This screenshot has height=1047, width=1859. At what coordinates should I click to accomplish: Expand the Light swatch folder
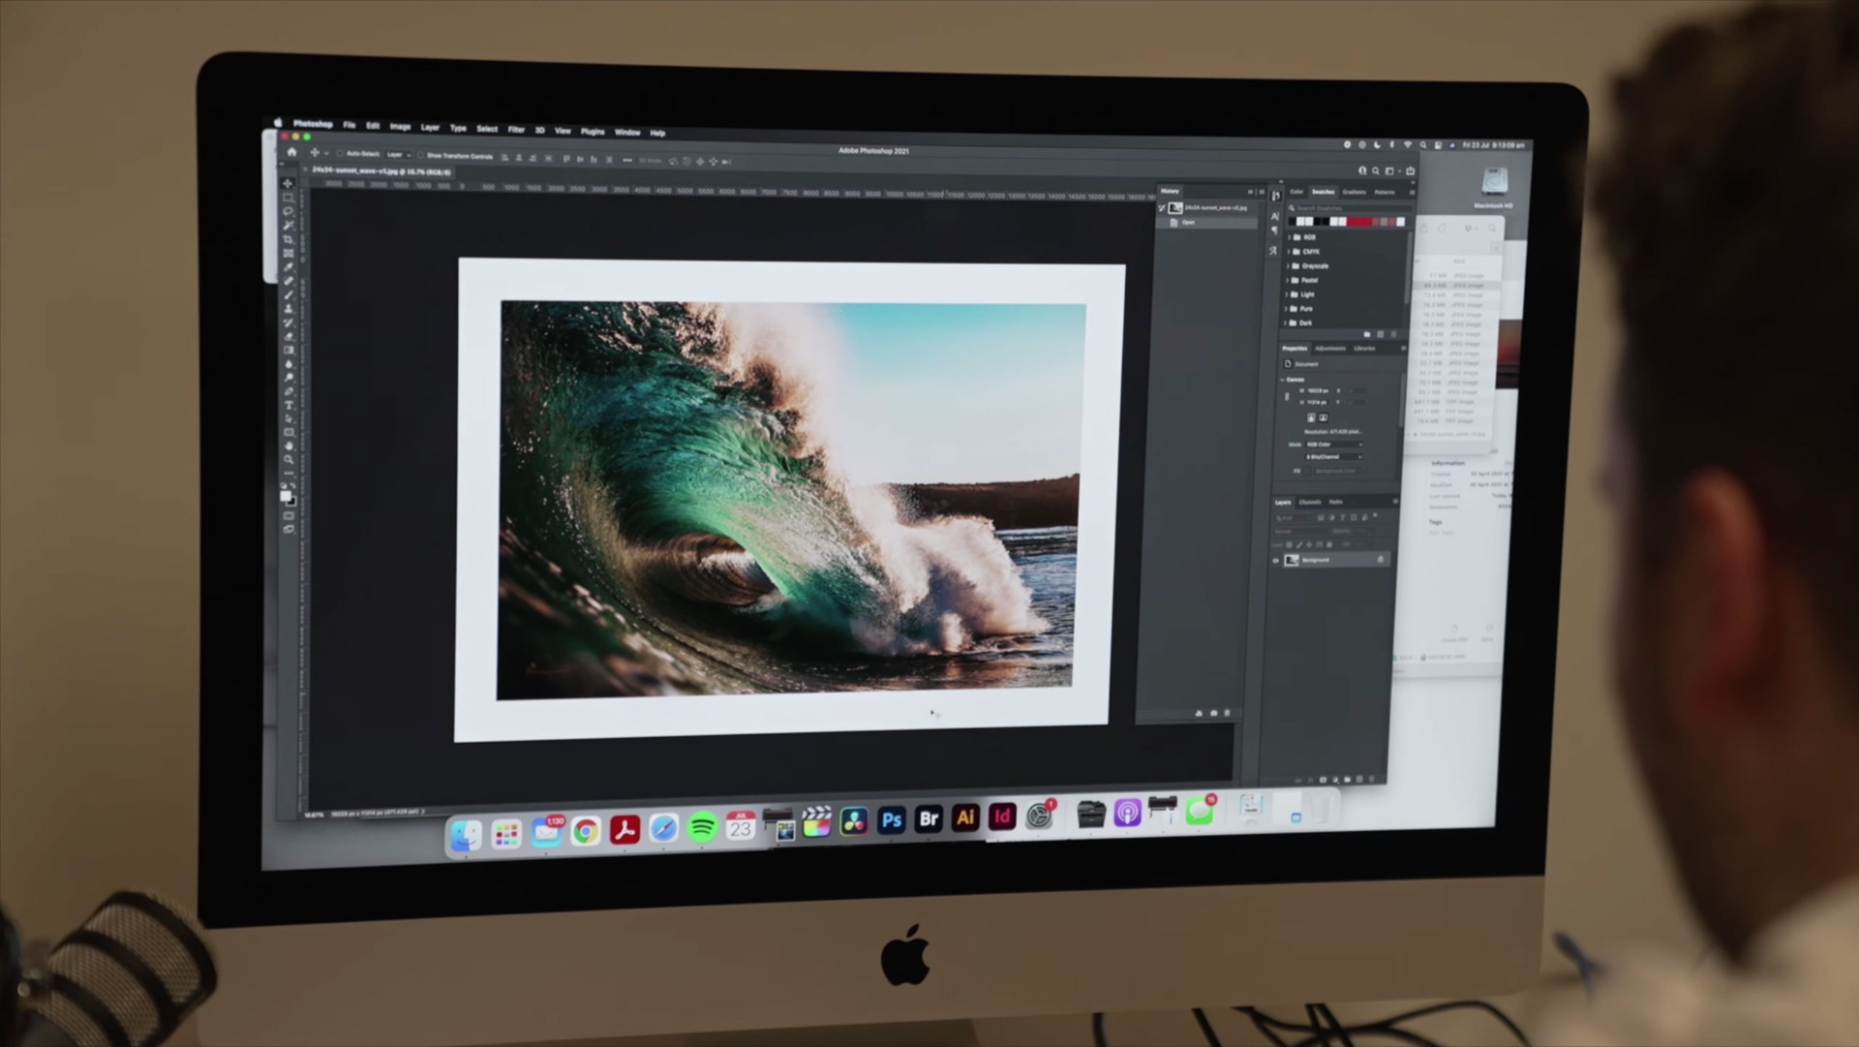pos(1288,294)
